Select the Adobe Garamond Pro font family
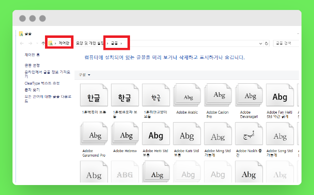This screenshot has width=314, height=195. (94, 140)
